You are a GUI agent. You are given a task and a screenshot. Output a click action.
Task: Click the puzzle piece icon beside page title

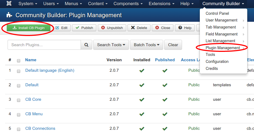pos(9,15)
